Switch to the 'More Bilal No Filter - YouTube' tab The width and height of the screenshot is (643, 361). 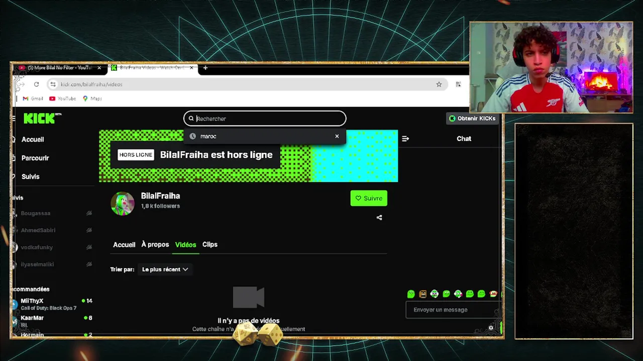60,68
